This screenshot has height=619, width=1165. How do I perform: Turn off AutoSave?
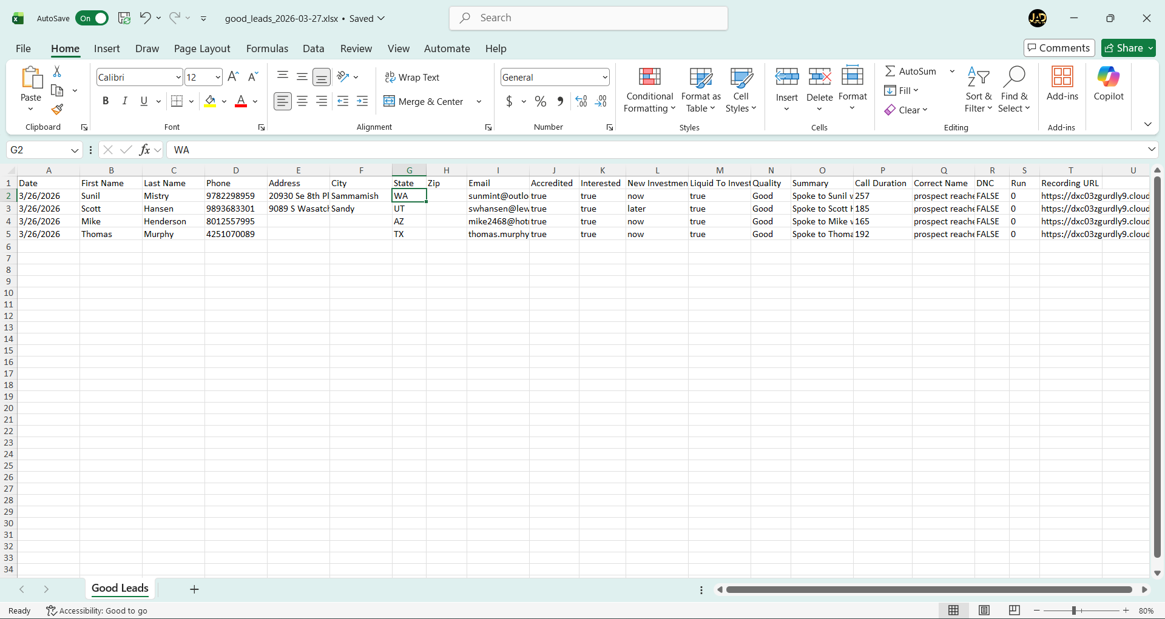coord(92,18)
